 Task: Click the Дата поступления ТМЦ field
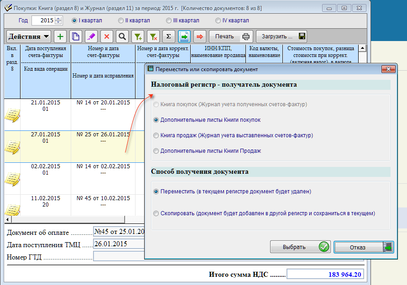point(119,244)
